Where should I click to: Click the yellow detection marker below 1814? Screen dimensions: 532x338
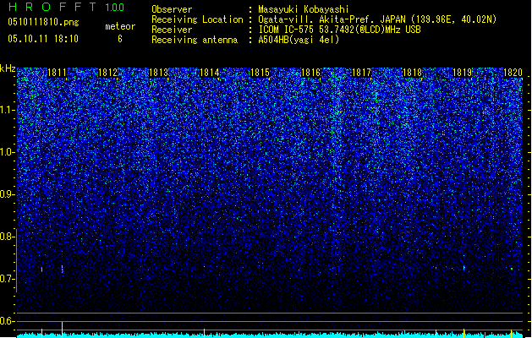[204, 333]
